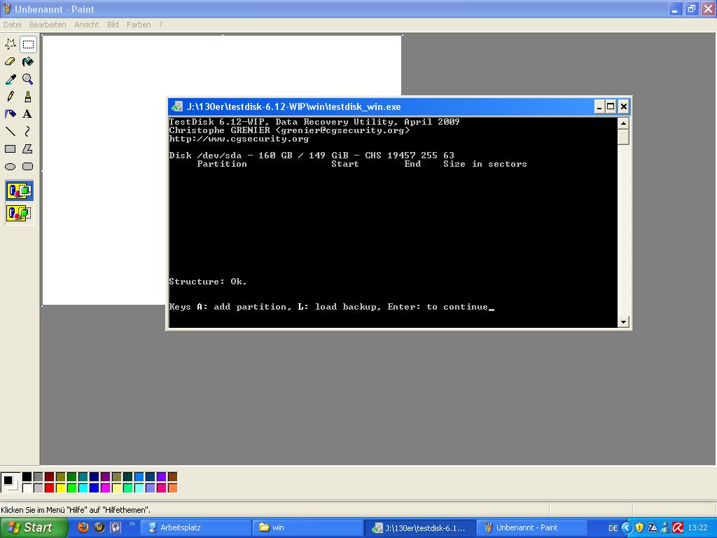This screenshot has width=717, height=538.
Task: Open the W icon in Quick Launch
Action: click(99, 527)
